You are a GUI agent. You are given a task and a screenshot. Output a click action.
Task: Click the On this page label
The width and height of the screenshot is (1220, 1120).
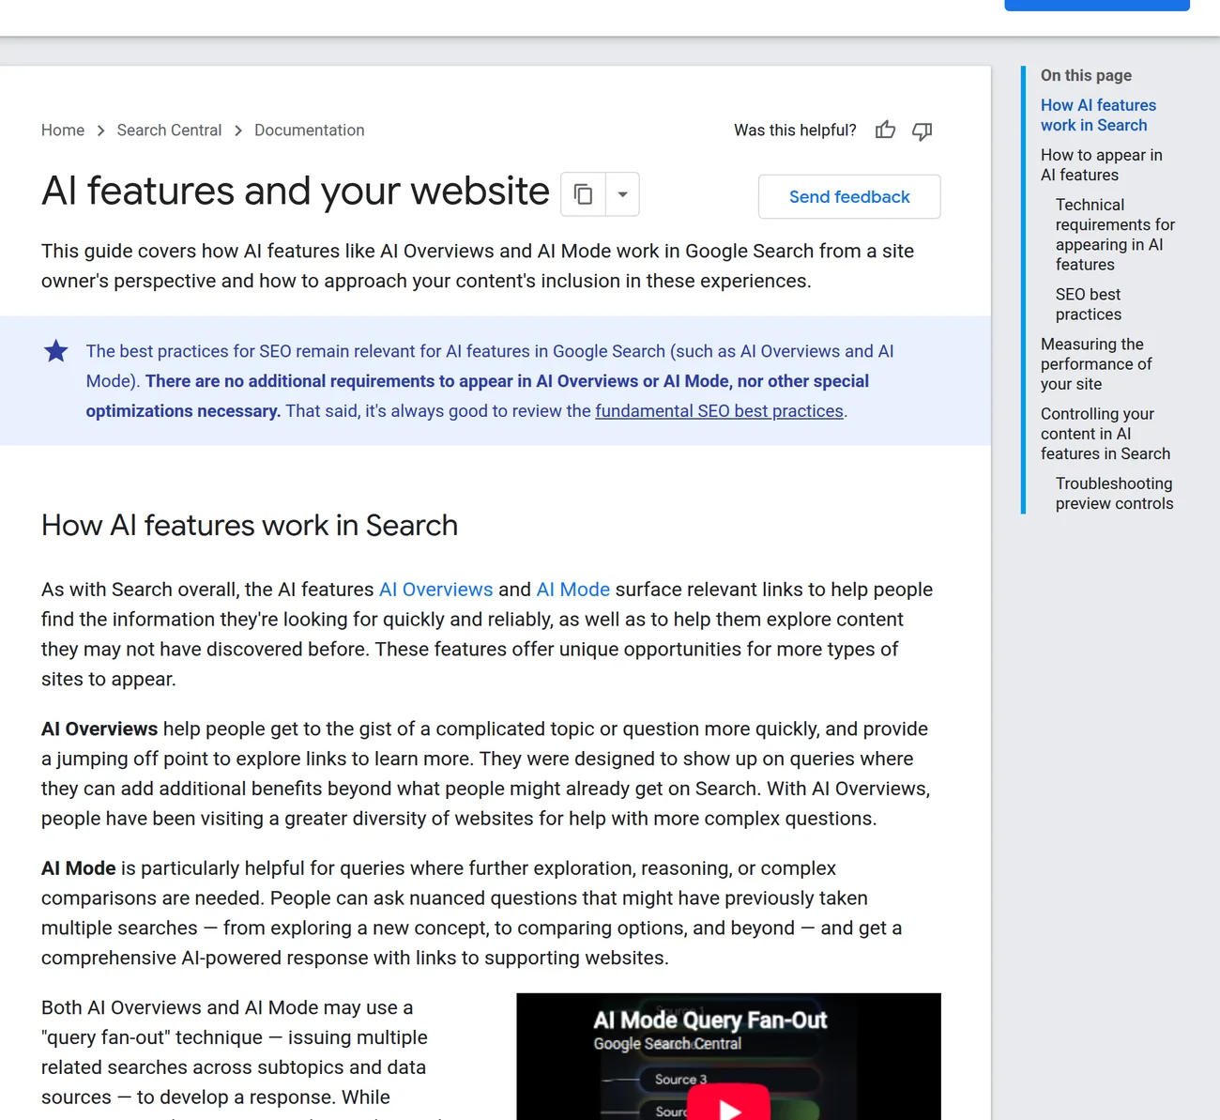point(1086,76)
